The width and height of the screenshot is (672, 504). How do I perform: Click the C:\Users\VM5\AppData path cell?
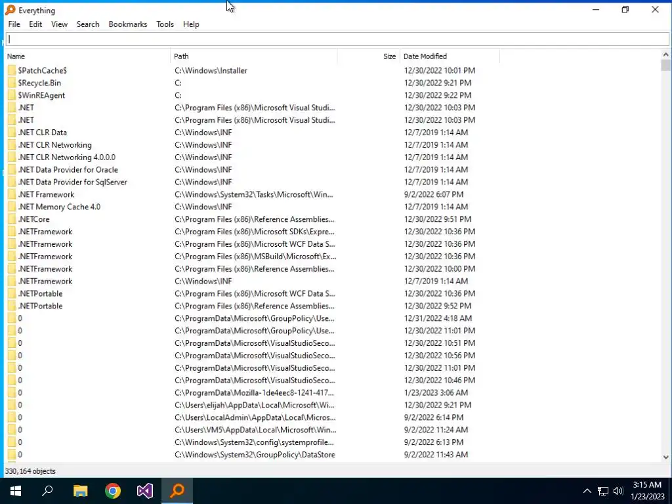click(x=255, y=430)
